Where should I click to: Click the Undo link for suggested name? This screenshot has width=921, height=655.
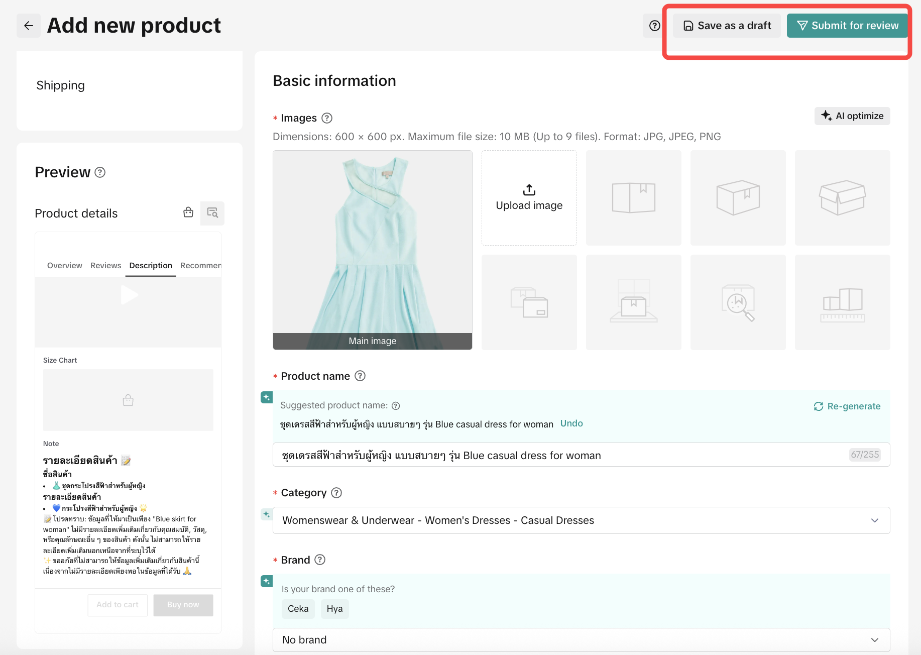571,423
